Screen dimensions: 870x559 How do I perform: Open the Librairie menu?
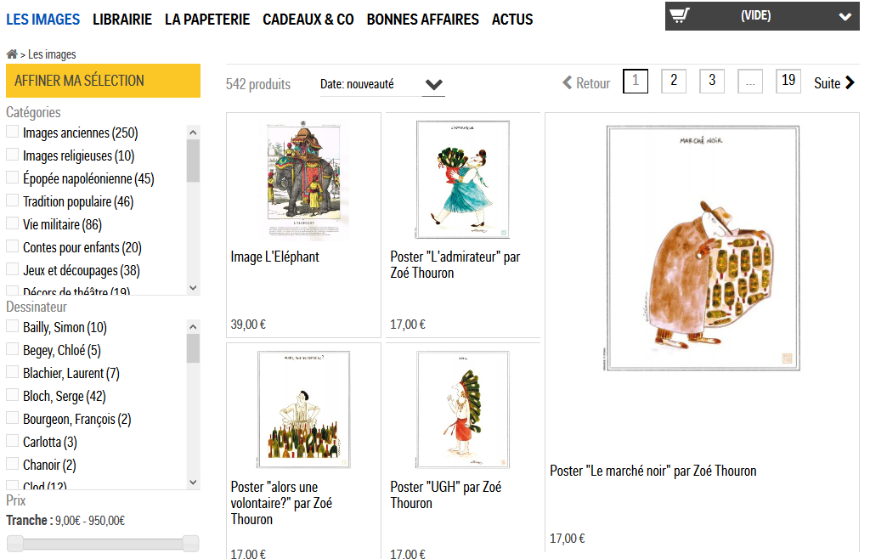(x=122, y=19)
